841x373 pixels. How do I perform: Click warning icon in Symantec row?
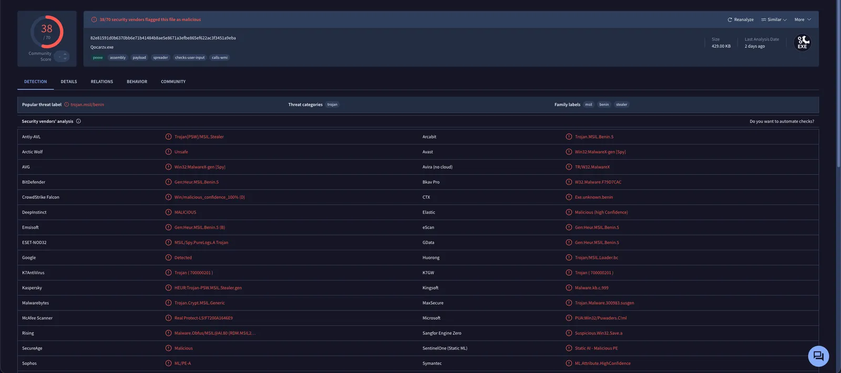[x=569, y=364]
